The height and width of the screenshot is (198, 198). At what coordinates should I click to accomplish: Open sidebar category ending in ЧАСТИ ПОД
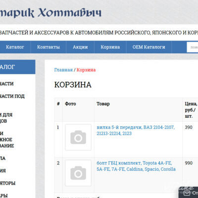pos(12,96)
